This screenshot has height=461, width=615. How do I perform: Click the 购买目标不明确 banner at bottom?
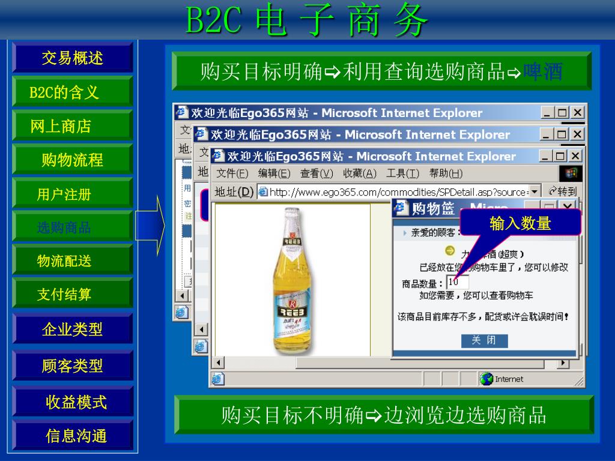[384, 415]
